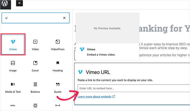Insert the Vimeo embed block
Screen dimensions: 190x111
[13, 45]
